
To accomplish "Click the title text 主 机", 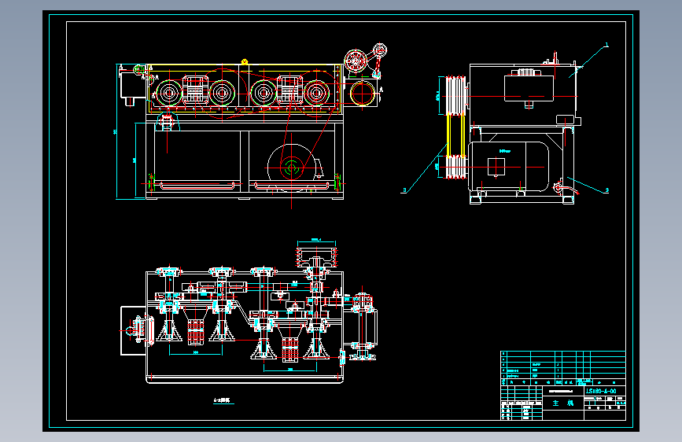I will pos(562,403).
